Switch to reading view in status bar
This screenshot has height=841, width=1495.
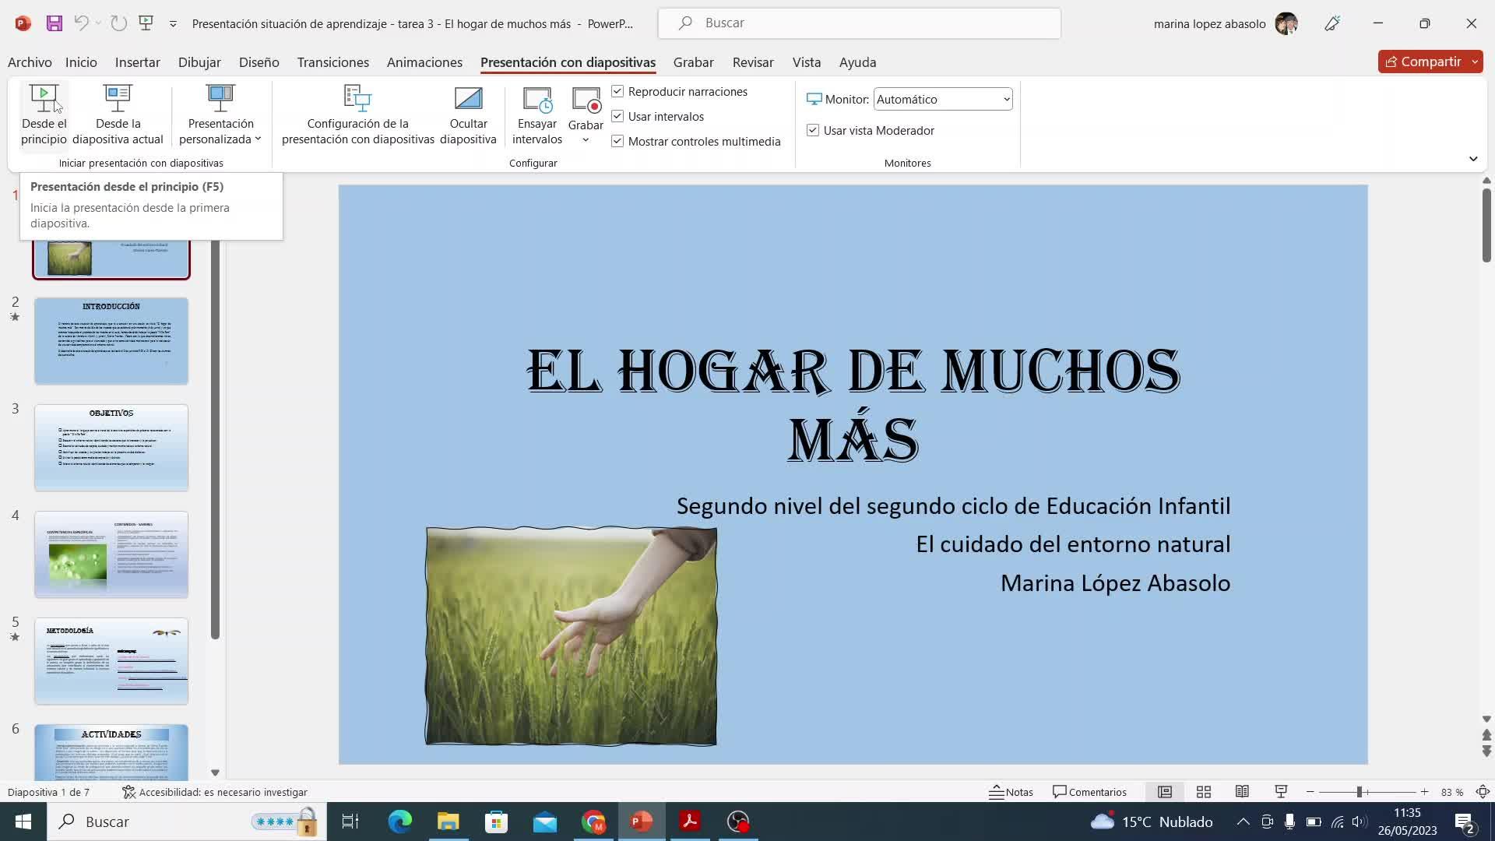point(1242,792)
